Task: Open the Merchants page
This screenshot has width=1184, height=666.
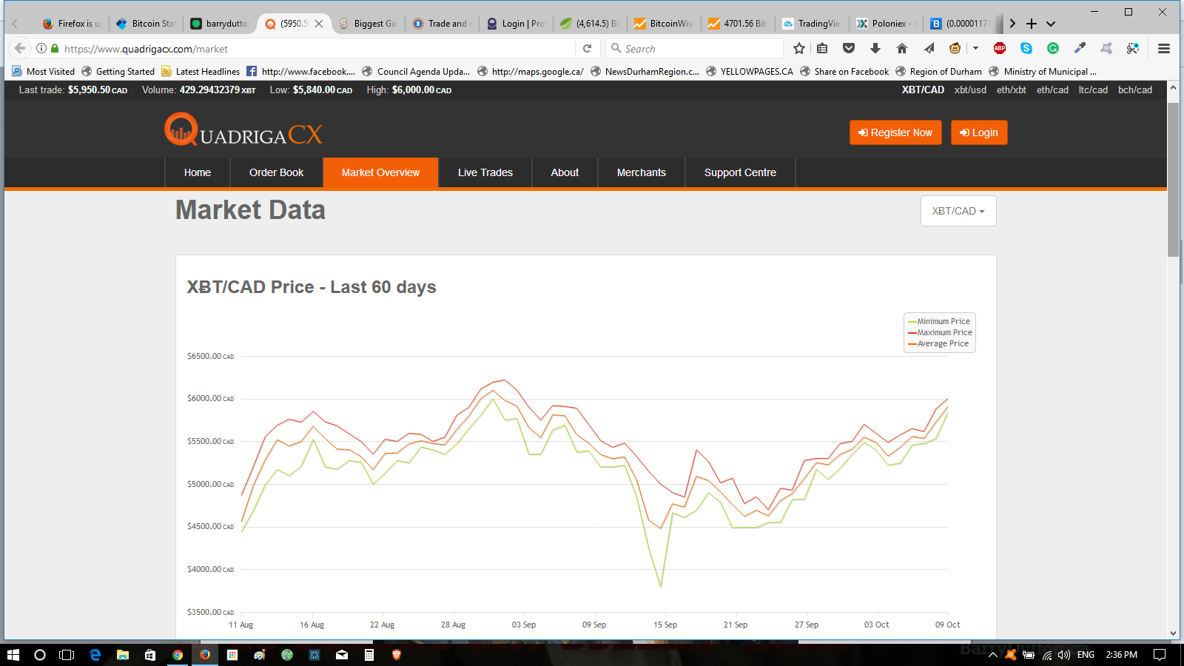Action: pos(642,172)
